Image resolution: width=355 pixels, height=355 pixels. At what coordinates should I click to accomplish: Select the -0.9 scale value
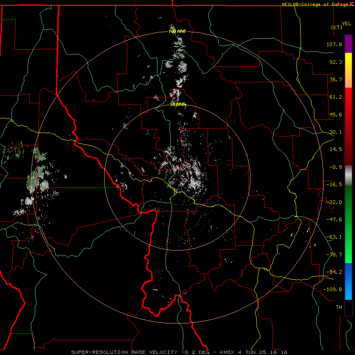tap(336, 167)
